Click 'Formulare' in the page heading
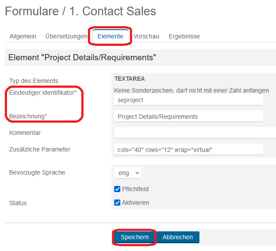The width and height of the screenshot is (276, 251). (31, 11)
